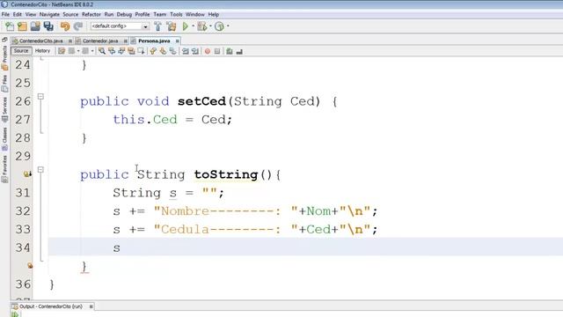This screenshot has width=563, height=317.
Task: Close the Contenedor.java tab
Action: click(125, 41)
